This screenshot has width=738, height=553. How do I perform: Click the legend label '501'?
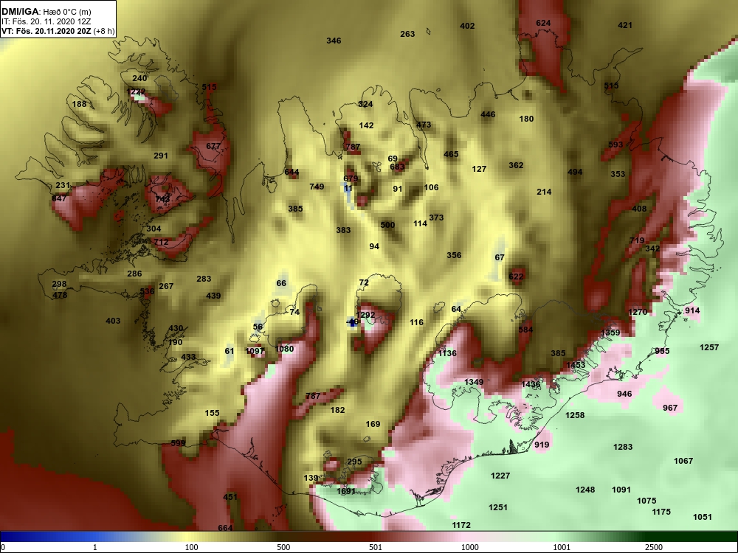tap(375, 547)
